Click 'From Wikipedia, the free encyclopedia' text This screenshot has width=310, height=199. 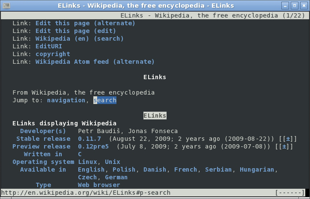pos(83,93)
